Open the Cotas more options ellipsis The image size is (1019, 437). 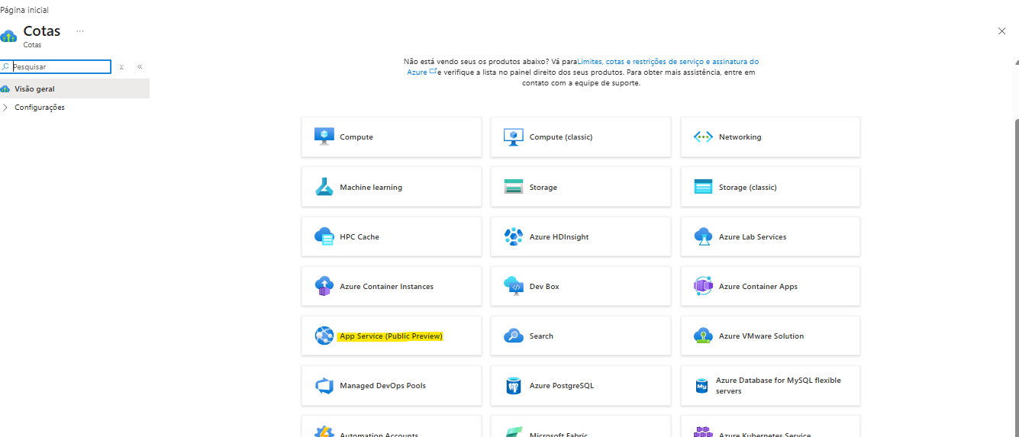(80, 31)
